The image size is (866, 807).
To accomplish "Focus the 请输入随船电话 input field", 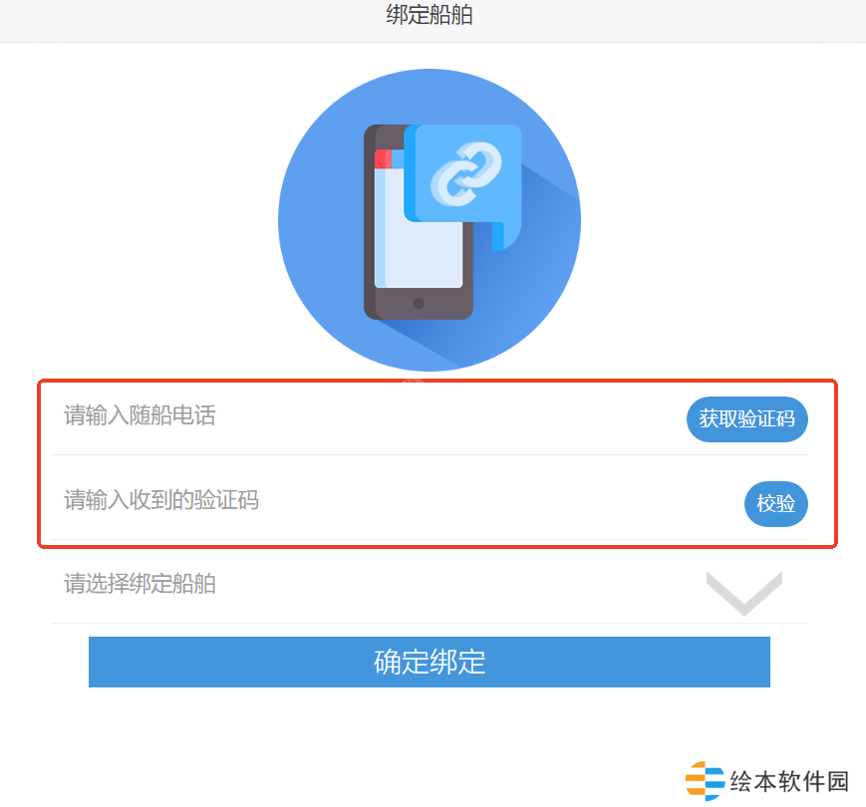I will pyautogui.click(x=365, y=415).
